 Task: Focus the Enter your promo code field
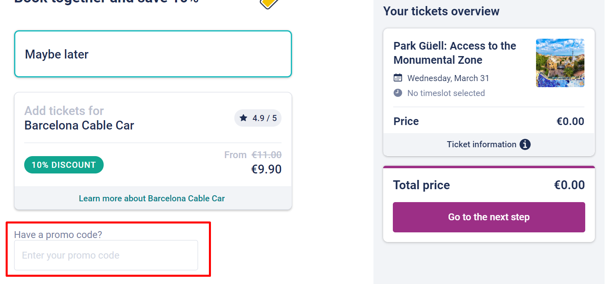click(106, 255)
